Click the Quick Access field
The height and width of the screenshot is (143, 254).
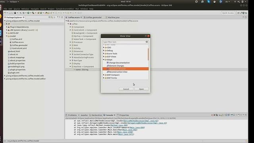228,13
